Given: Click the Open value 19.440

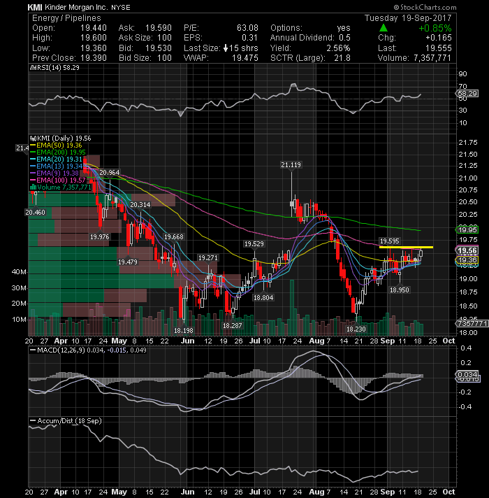Looking at the screenshot, I should (93, 28).
